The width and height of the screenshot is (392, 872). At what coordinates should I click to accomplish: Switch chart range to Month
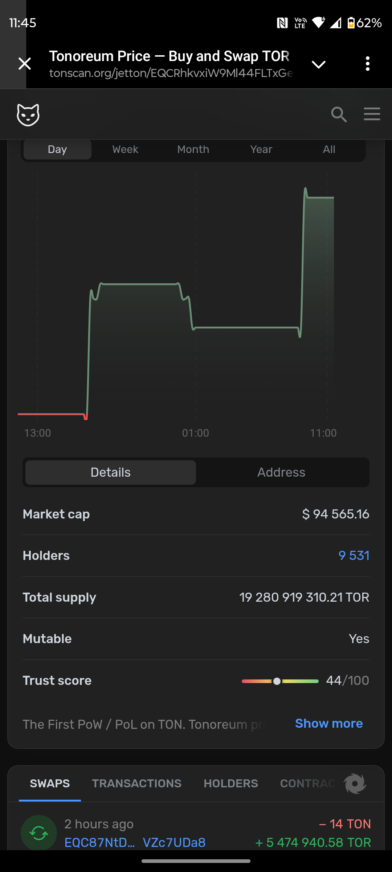[193, 149]
